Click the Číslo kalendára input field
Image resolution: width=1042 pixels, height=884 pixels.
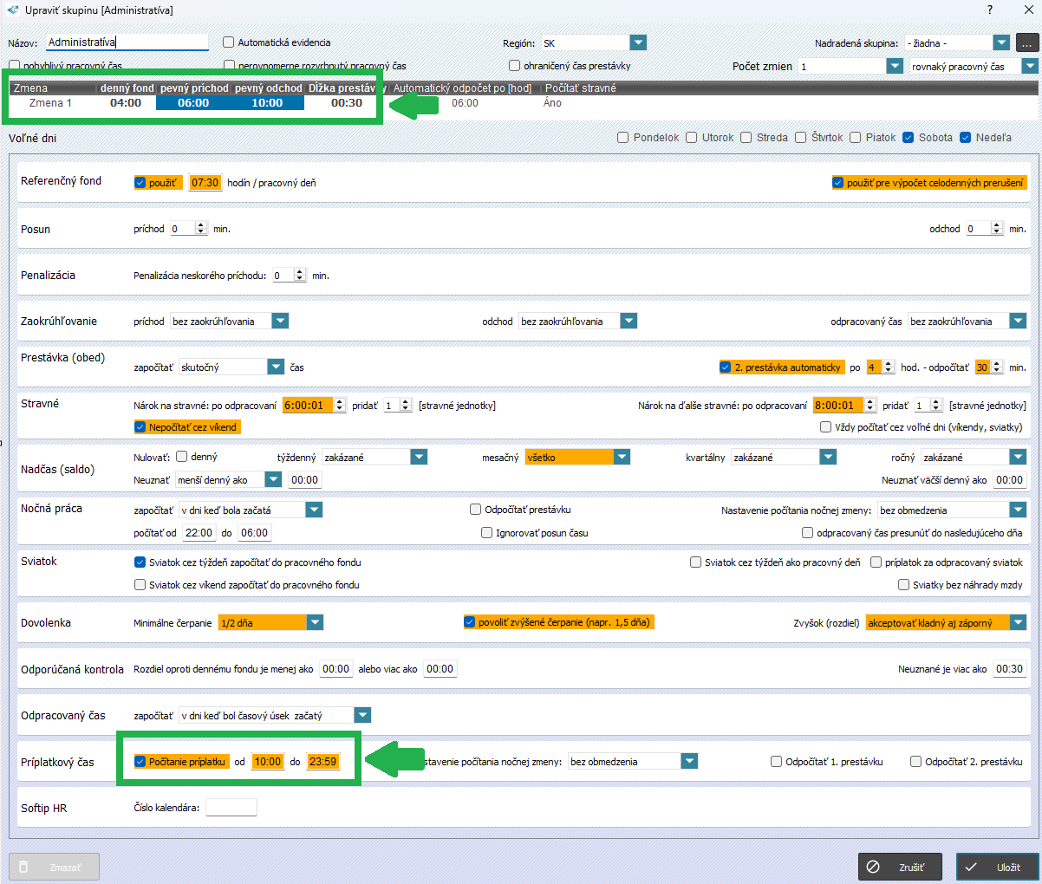tap(231, 808)
